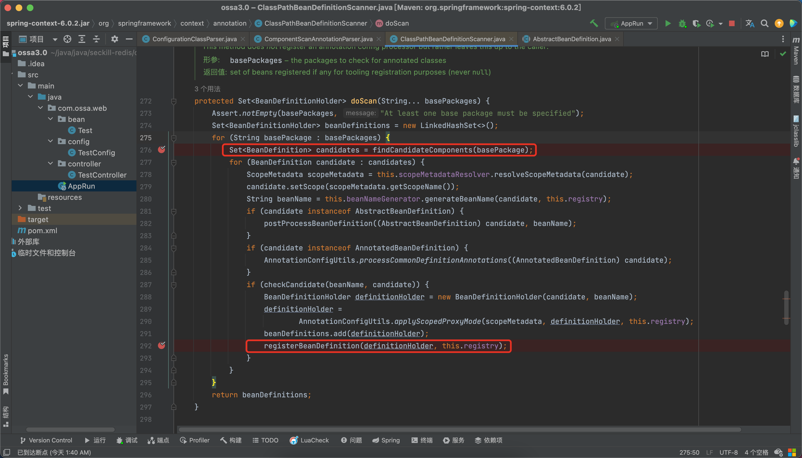This screenshot has height=458, width=802.
Task: Expand the test folder in project tree
Action: tap(20, 208)
